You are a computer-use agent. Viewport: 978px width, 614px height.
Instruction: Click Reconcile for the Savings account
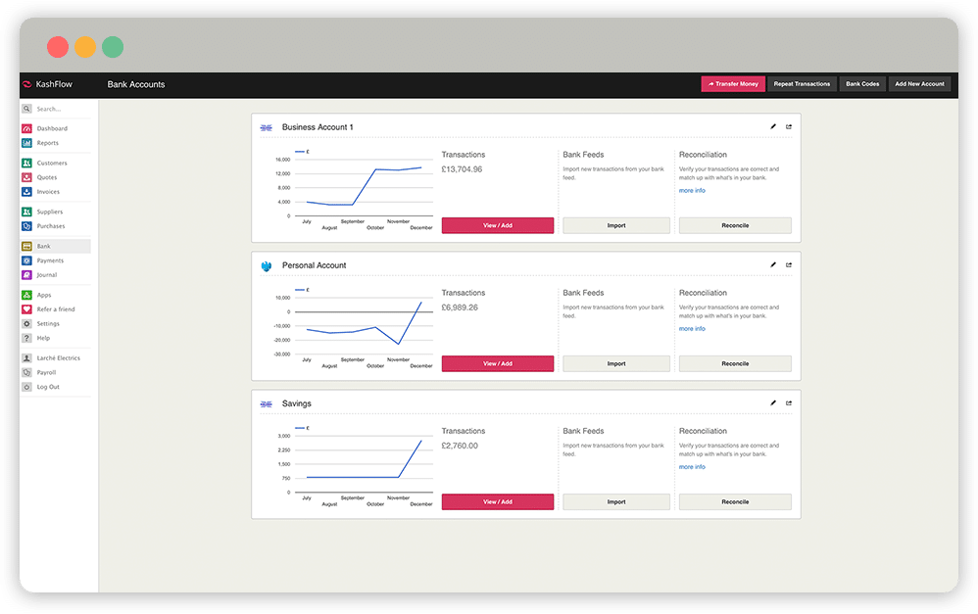point(735,501)
